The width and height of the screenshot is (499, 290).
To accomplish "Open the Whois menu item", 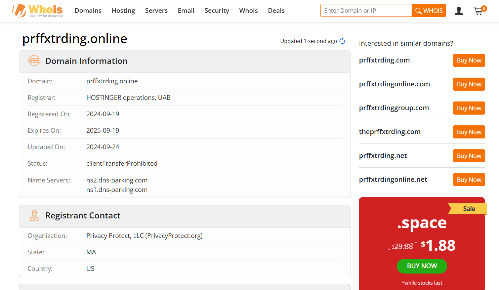I will pos(249,11).
